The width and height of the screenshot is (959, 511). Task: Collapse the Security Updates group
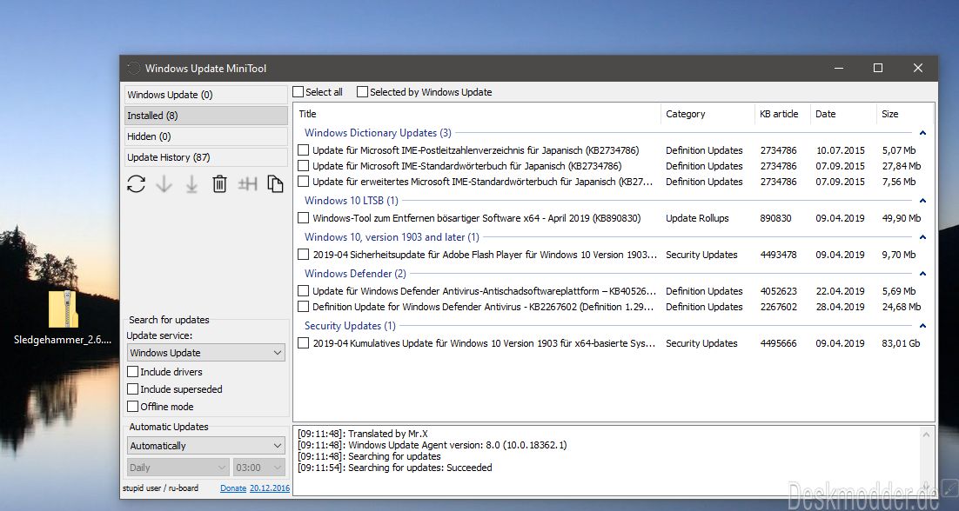[923, 325]
